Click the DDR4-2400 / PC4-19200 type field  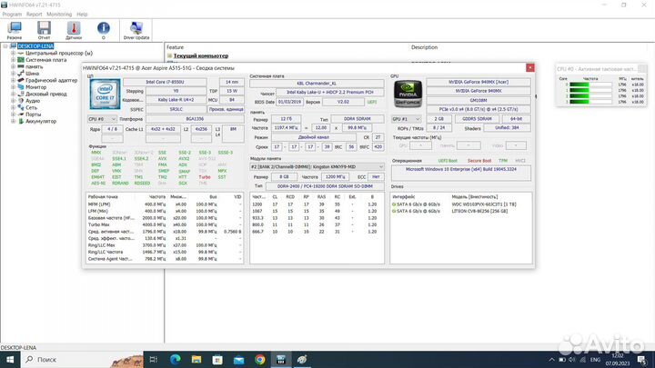pos(325,186)
